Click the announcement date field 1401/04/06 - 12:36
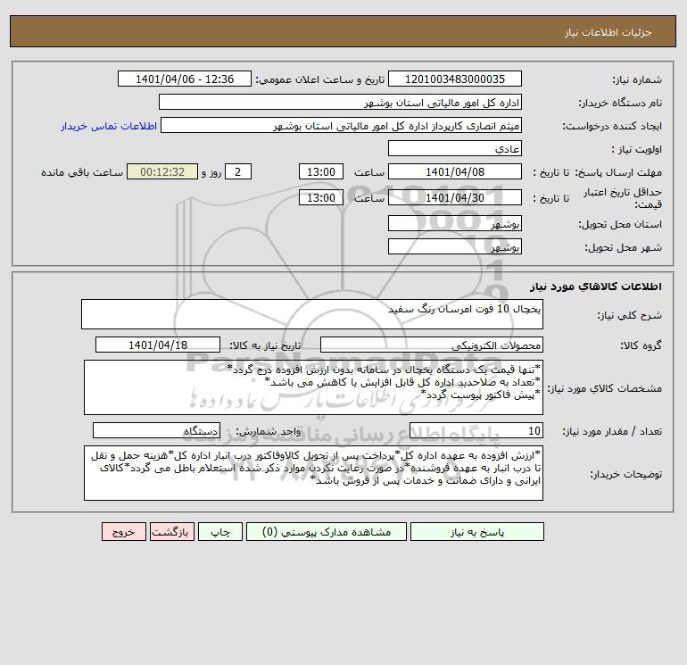This screenshot has width=687, height=665. tap(185, 79)
